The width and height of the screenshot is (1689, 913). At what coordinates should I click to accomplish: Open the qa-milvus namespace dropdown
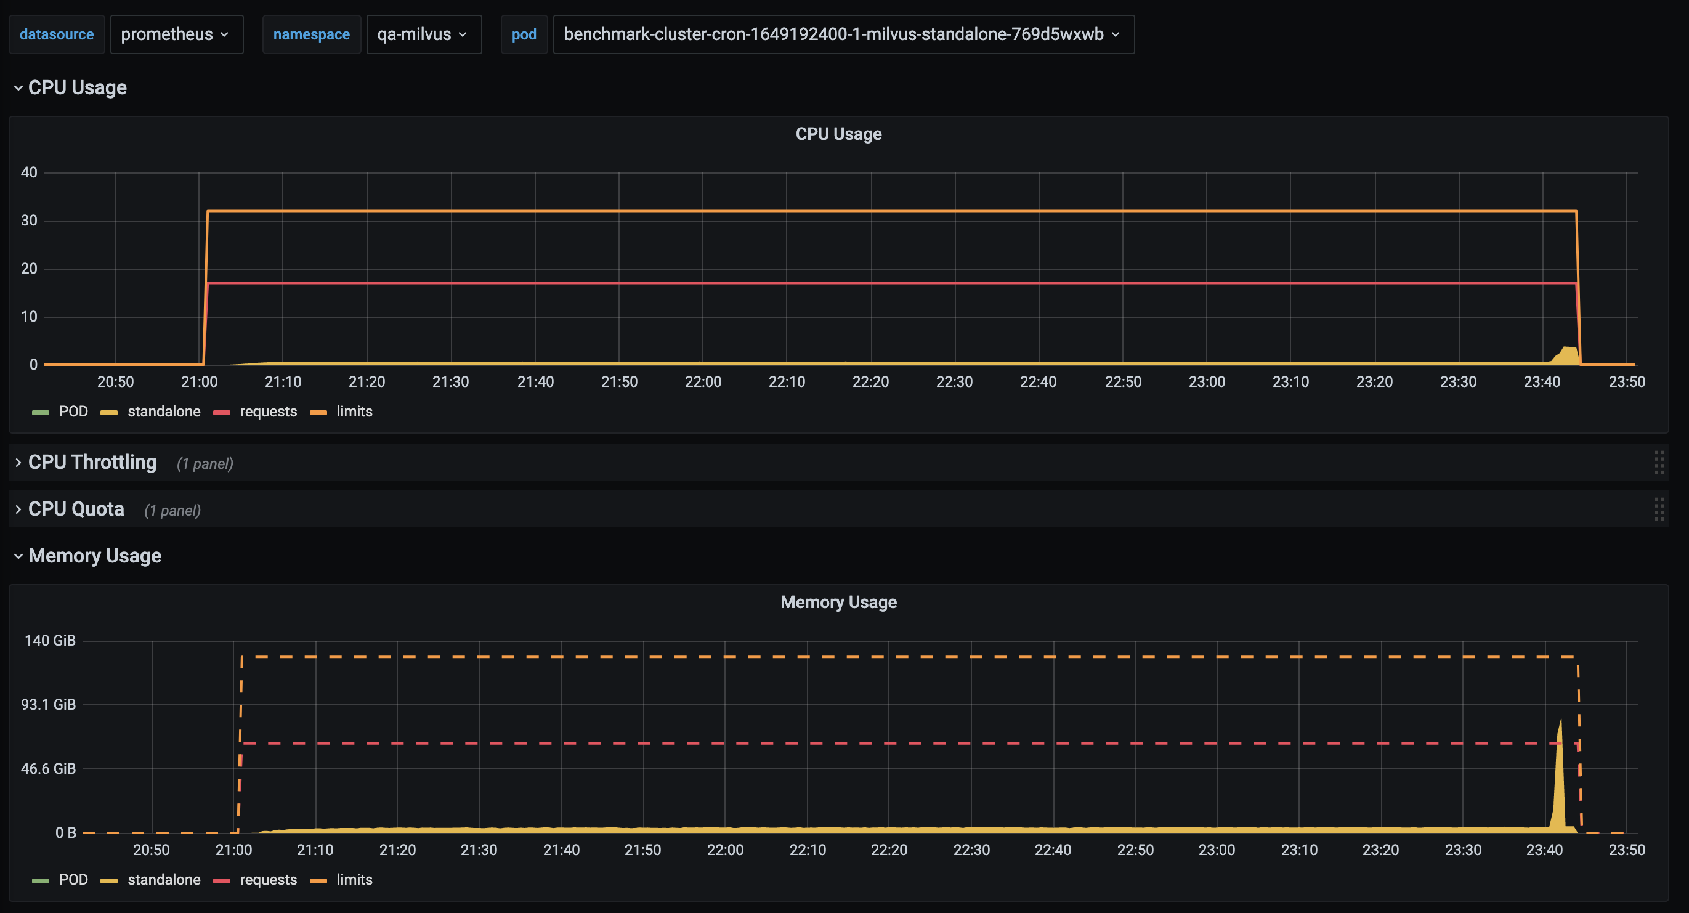[423, 34]
